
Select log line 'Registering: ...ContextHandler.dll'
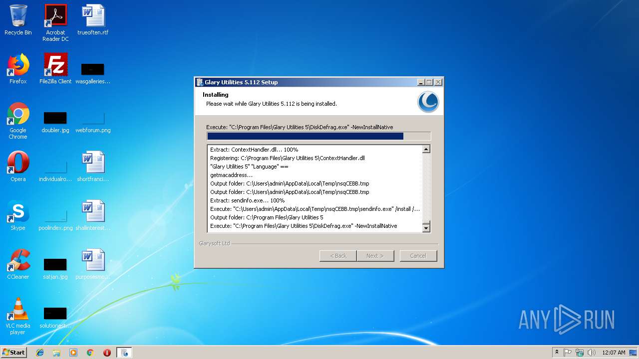(x=288, y=158)
